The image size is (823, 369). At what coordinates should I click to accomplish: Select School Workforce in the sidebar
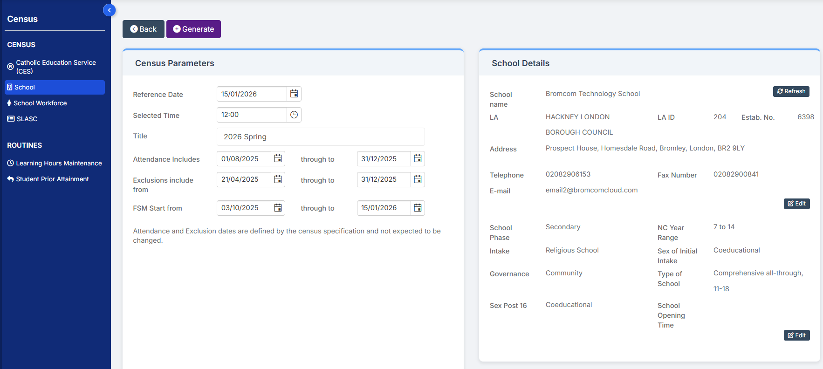[40, 103]
